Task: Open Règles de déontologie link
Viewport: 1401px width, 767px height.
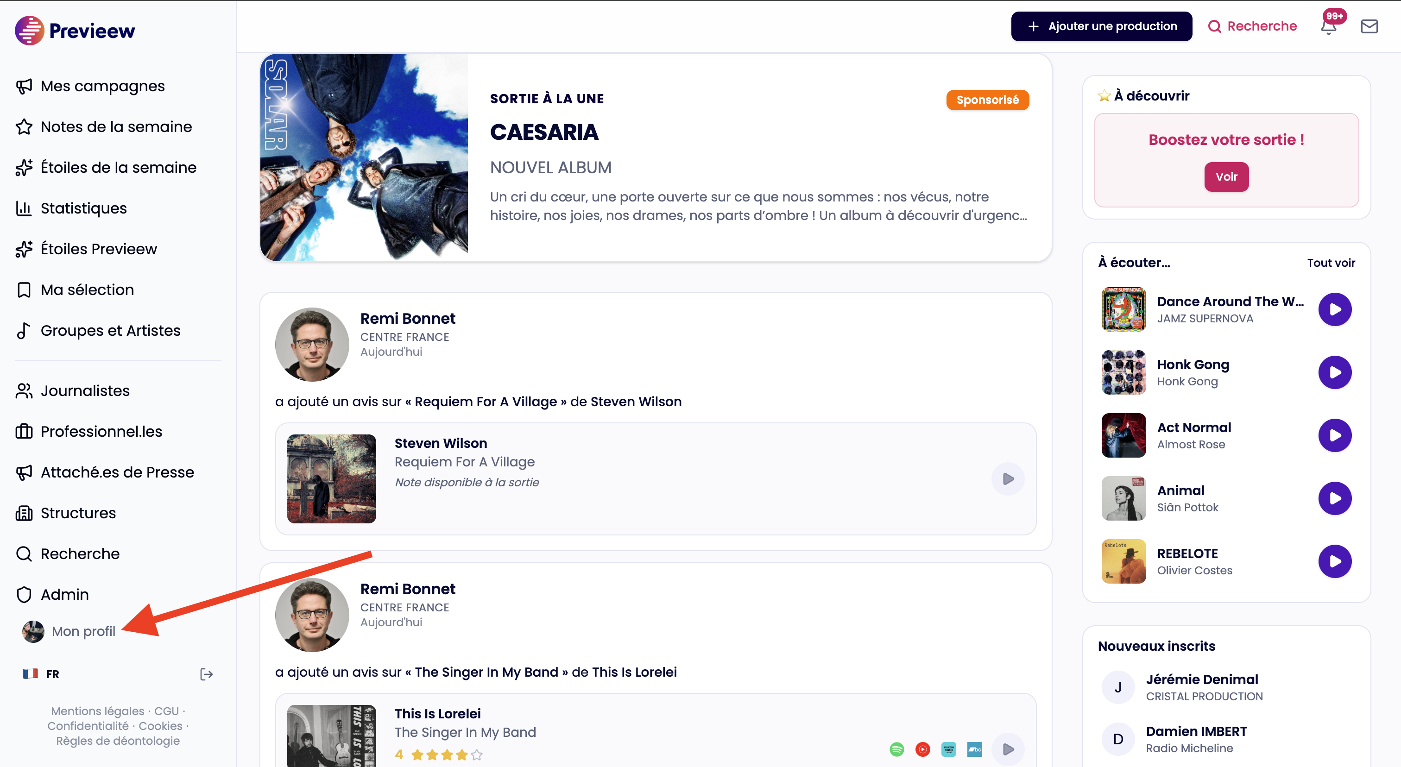Action: (x=118, y=741)
